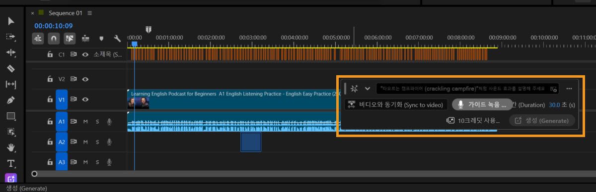Toggle V1 track output eye
Image resolution: width=596 pixels, height=192 pixels.
click(85, 99)
